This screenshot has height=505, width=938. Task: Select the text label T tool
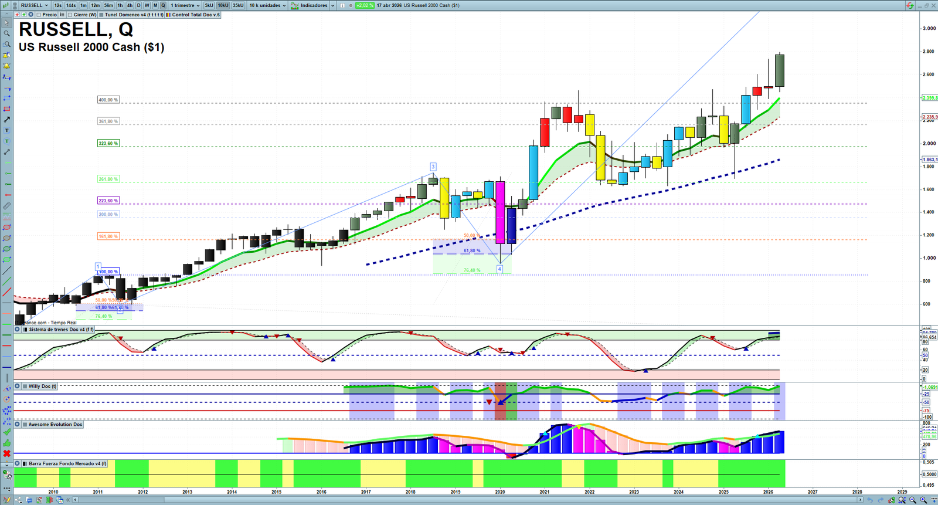(7, 130)
